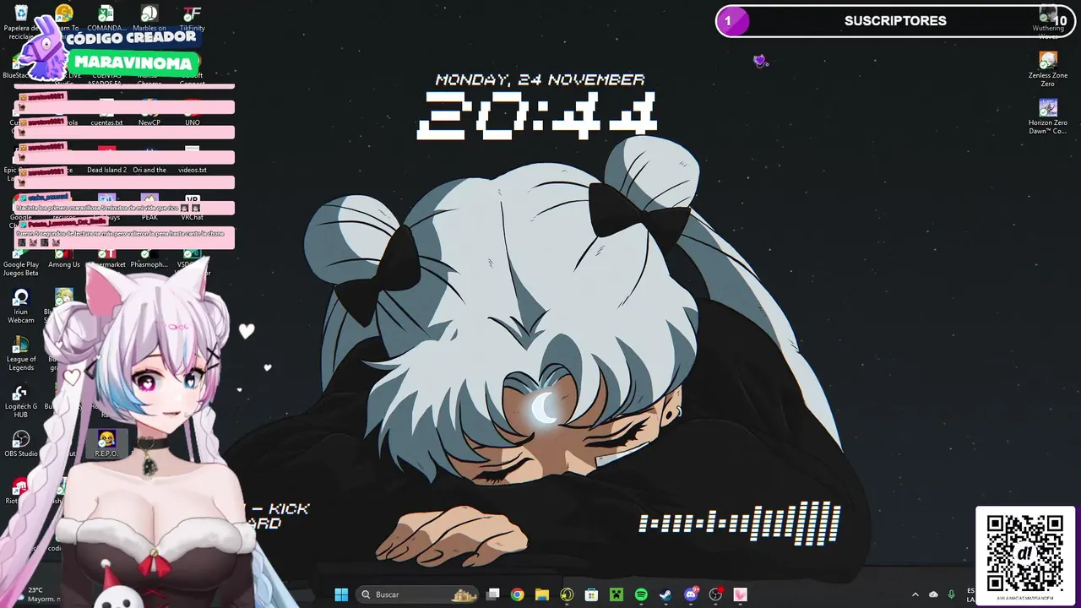Click the Buscar taskbar search box
The width and height of the screenshot is (1081, 608).
[x=417, y=594]
